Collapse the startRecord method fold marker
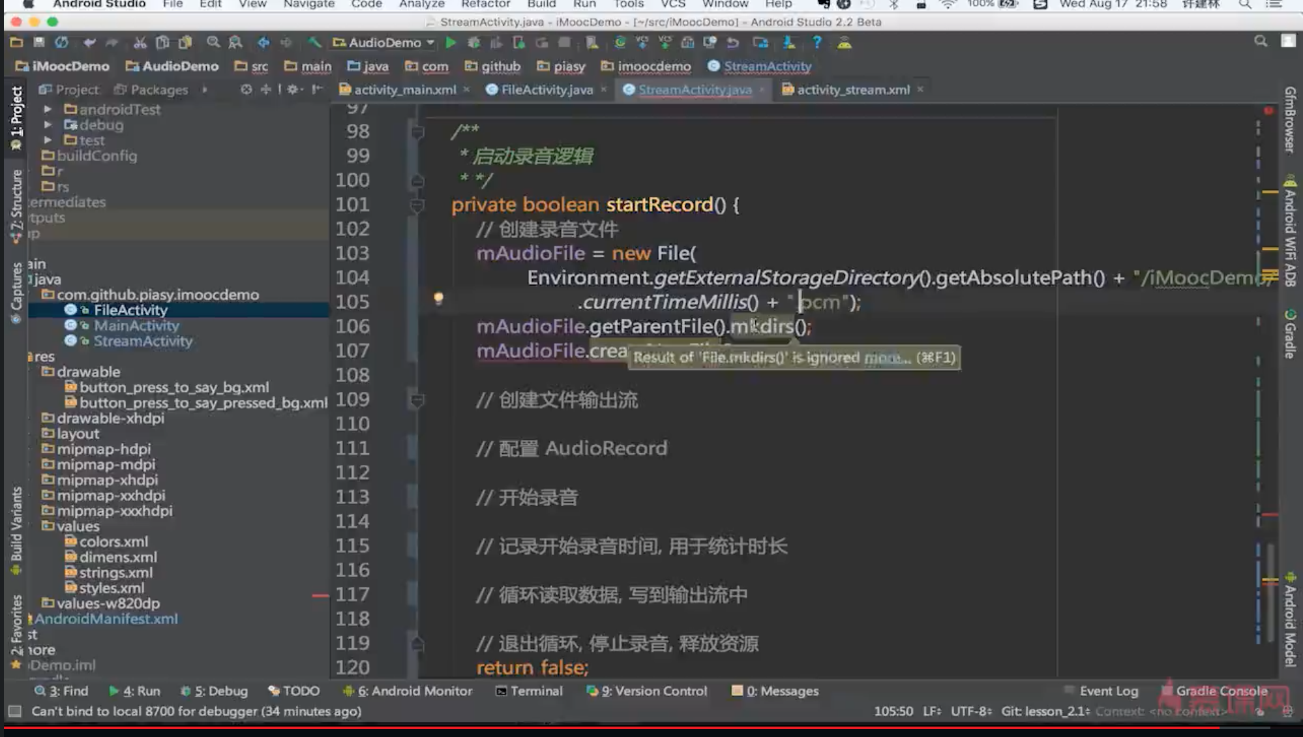The image size is (1303, 737). (417, 205)
